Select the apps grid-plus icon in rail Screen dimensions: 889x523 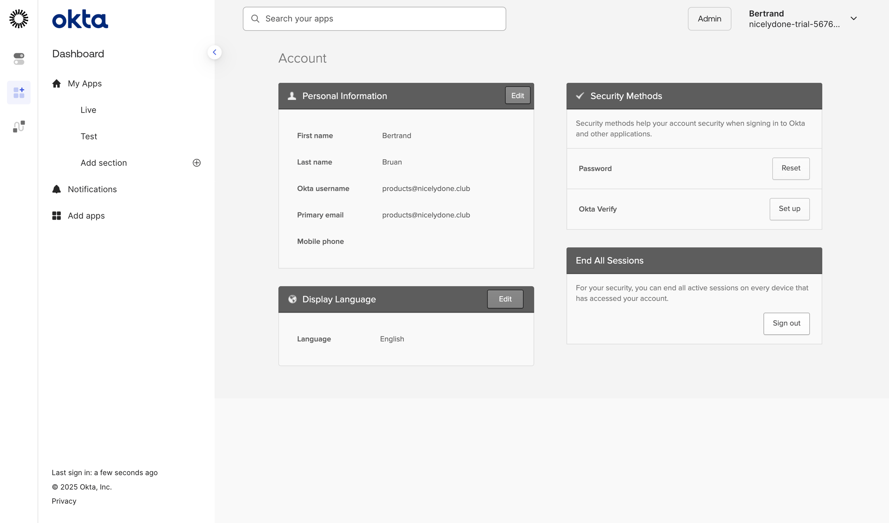[19, 93]
